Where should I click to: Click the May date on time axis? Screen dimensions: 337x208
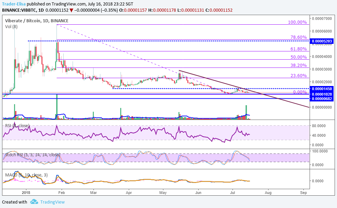click(163, 193)
